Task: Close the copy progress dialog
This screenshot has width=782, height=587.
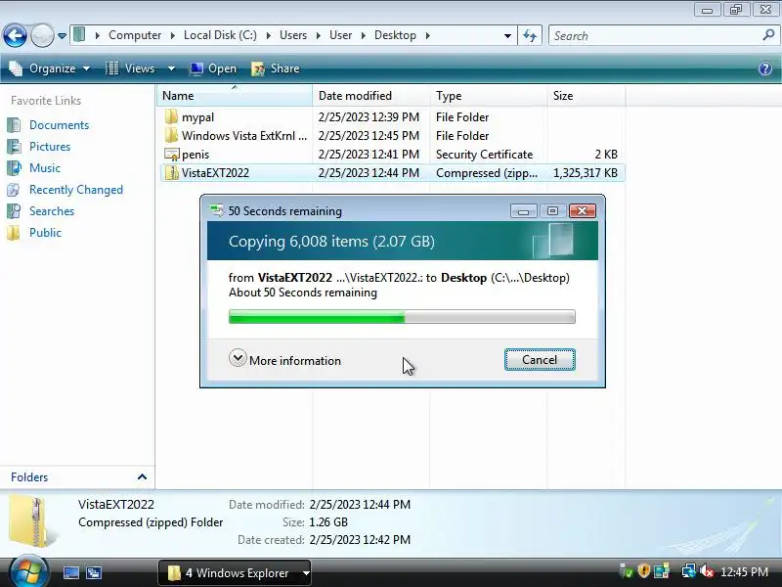Action: click(x=582, y=211)
